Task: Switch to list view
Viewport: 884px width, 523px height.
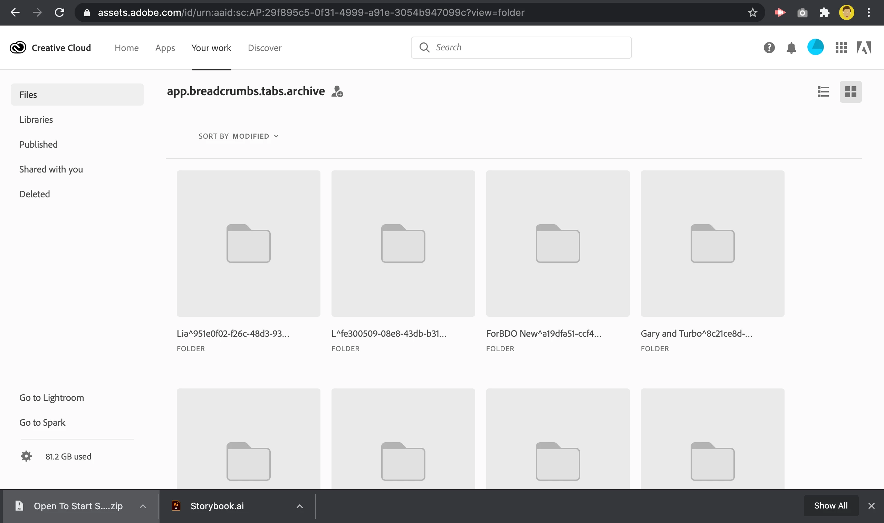Action: coord(823,92)
